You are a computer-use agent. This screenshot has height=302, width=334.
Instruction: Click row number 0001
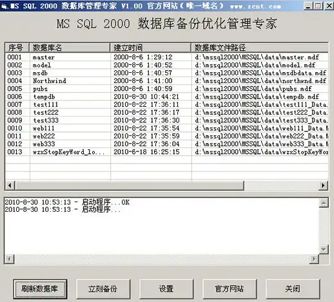[15, 57]
